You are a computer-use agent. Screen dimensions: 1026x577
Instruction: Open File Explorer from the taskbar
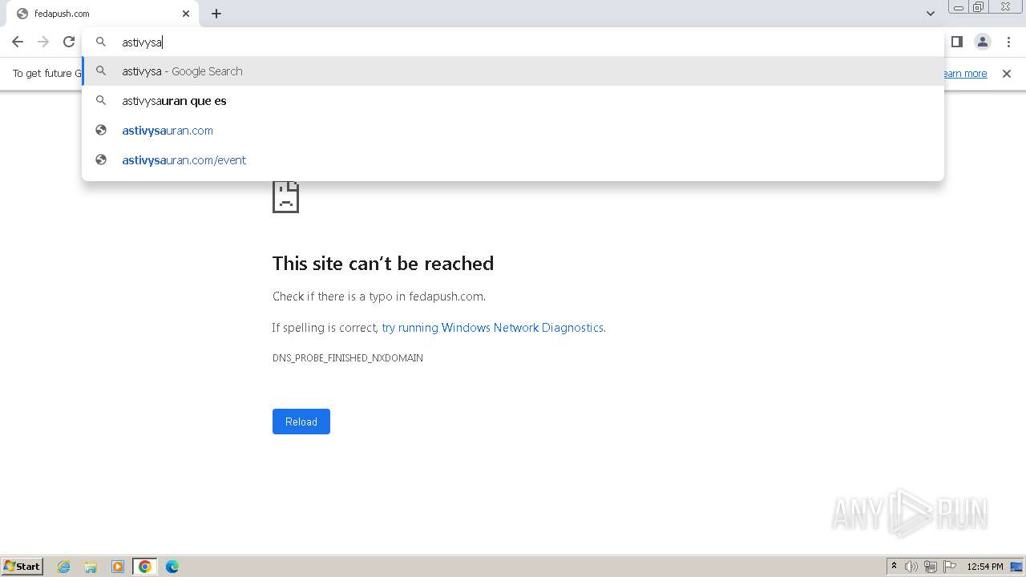[x=91, y=567]
